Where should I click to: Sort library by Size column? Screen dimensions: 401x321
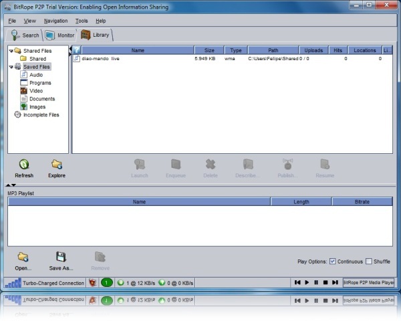pos(209,50)
